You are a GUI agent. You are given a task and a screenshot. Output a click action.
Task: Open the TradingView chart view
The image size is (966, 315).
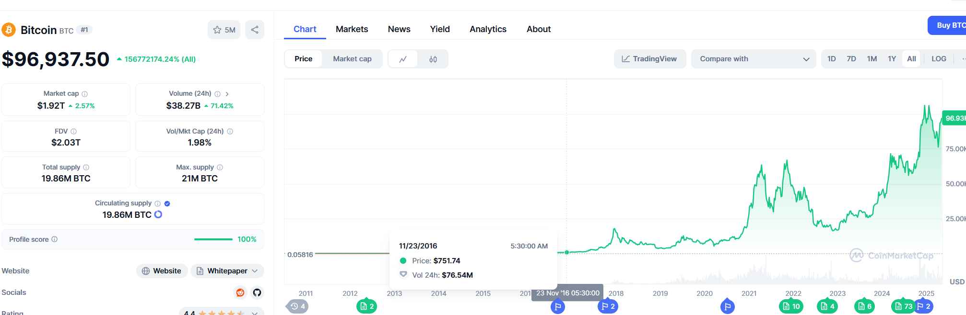(649, 59)
